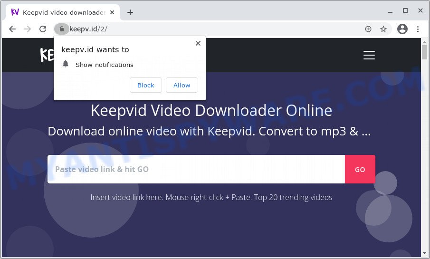Viewport: 430px width, 259px height.
Task: Maximize the Chrome window
Action: click(x=405, y=10)
